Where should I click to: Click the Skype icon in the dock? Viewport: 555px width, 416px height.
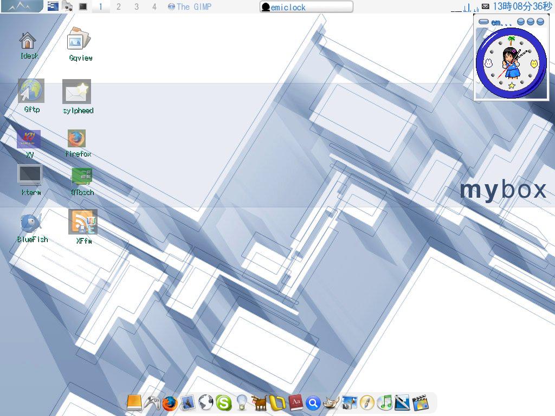click(x=223, y=402)
